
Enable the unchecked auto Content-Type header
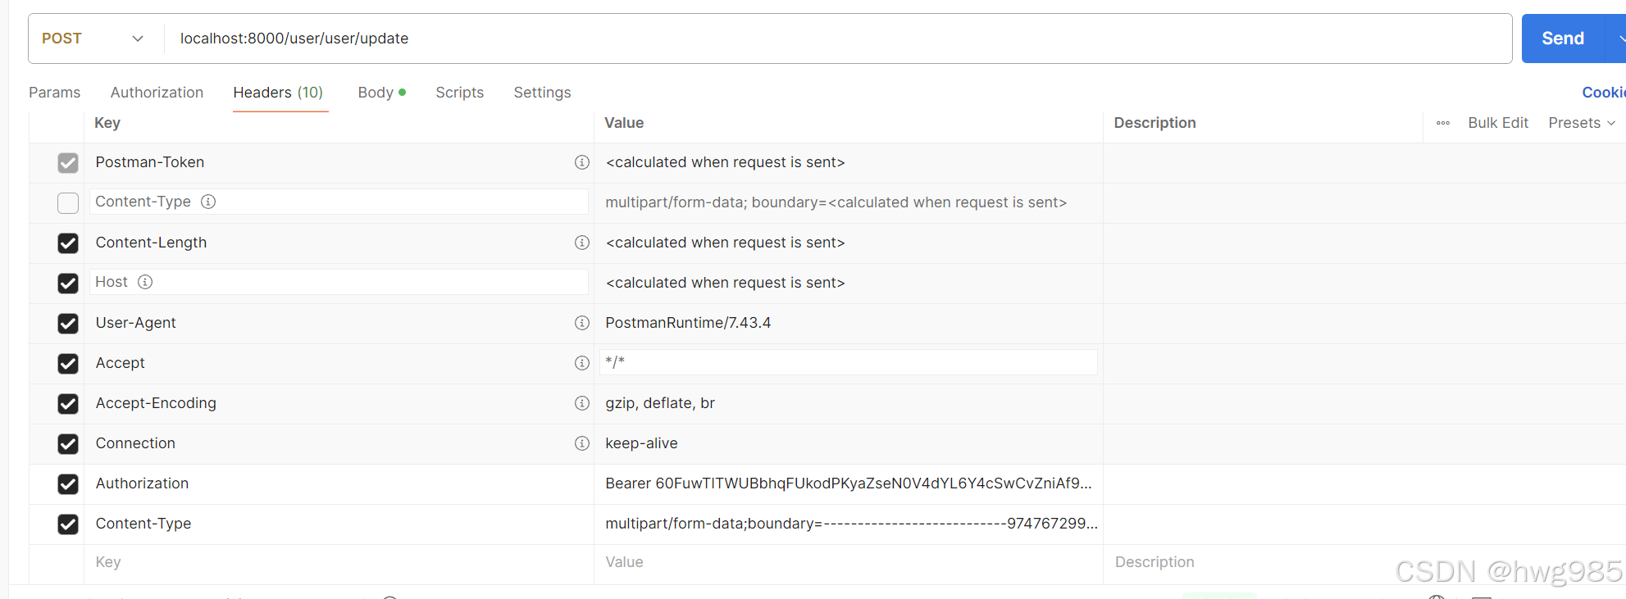click(x=68, y=202)
